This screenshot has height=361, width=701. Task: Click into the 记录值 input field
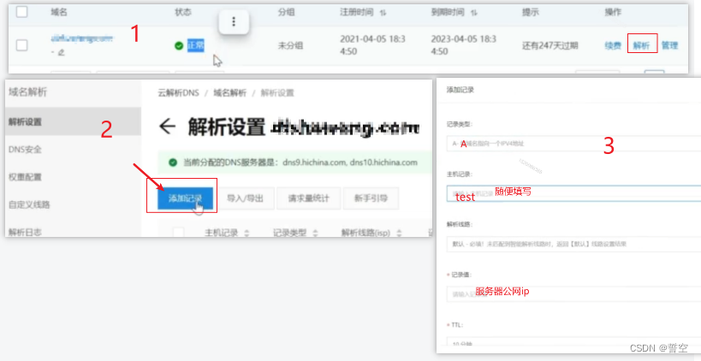click(x=573, y=293)
